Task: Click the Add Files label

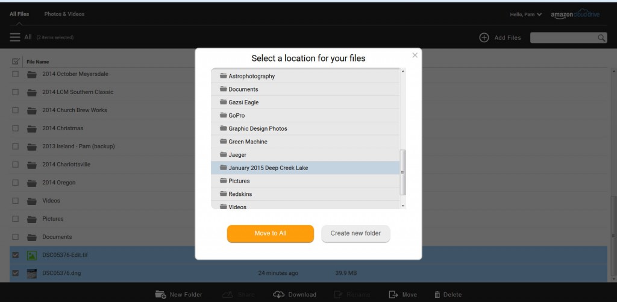Action: [507, 38]
